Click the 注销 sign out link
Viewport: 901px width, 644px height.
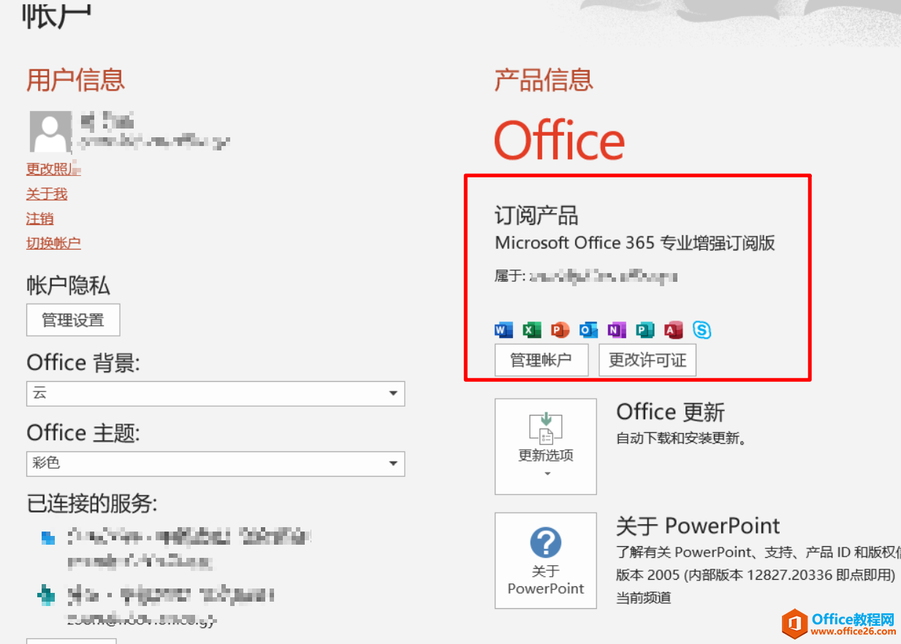[x=40, y=218]
